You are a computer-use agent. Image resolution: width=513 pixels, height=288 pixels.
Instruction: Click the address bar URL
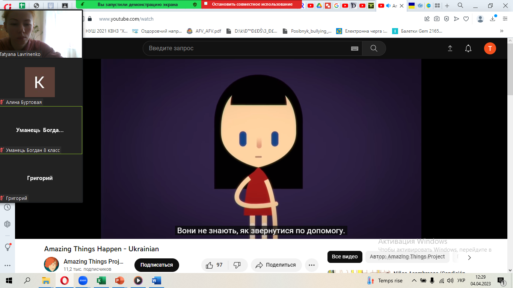click(126, 19)
